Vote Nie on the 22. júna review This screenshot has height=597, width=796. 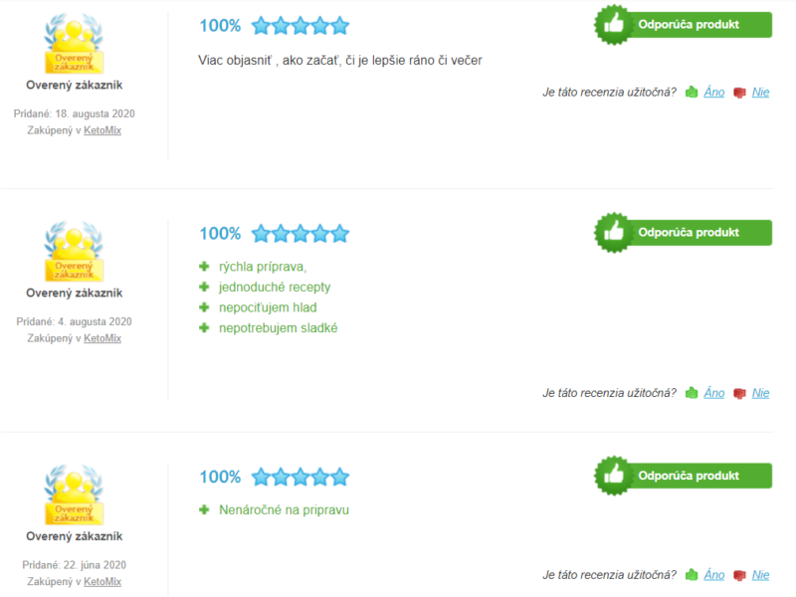click(x=760, y=575)
